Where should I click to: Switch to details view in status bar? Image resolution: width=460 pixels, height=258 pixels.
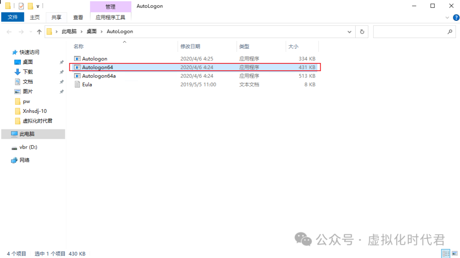[x=446, y=253]
